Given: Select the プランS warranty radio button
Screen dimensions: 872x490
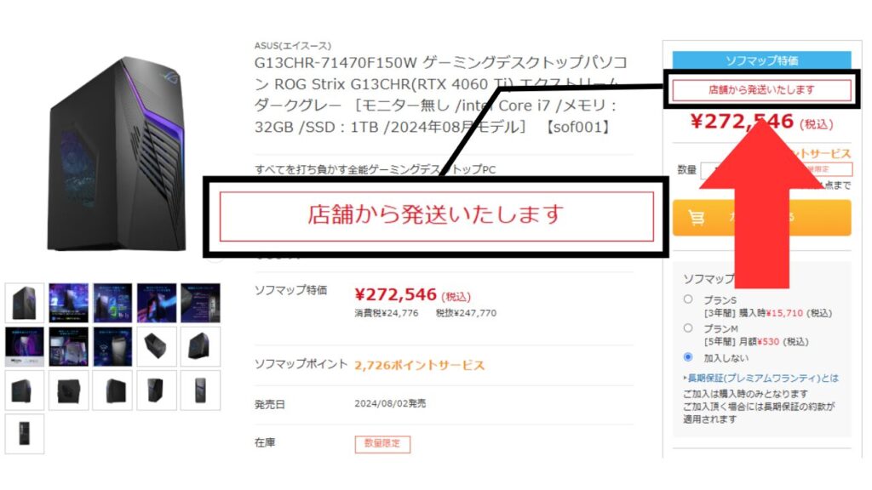Looking at the screenshot, I should click(688, 299).
